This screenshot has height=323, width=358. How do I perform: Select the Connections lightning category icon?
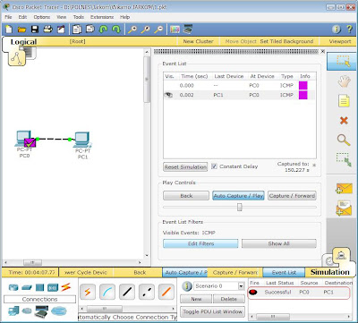pyautogui.click(x=66, y=287)
